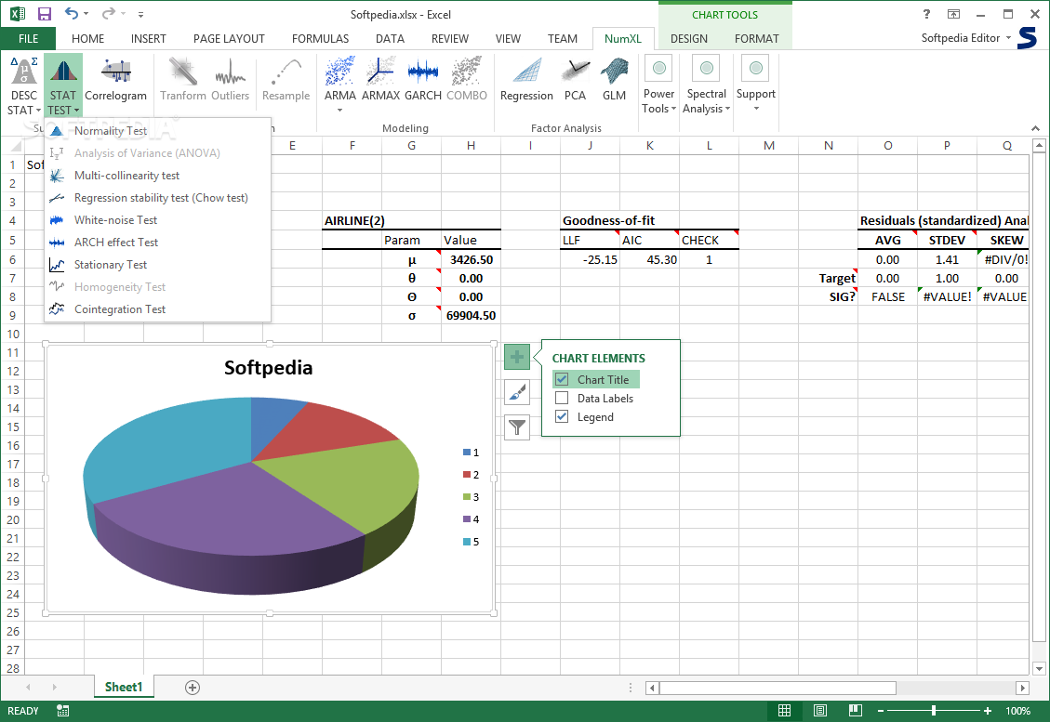
Task: Switch to the FORMULAS ribbon tab
Action: pyautogui.click(x=320, y=39)
